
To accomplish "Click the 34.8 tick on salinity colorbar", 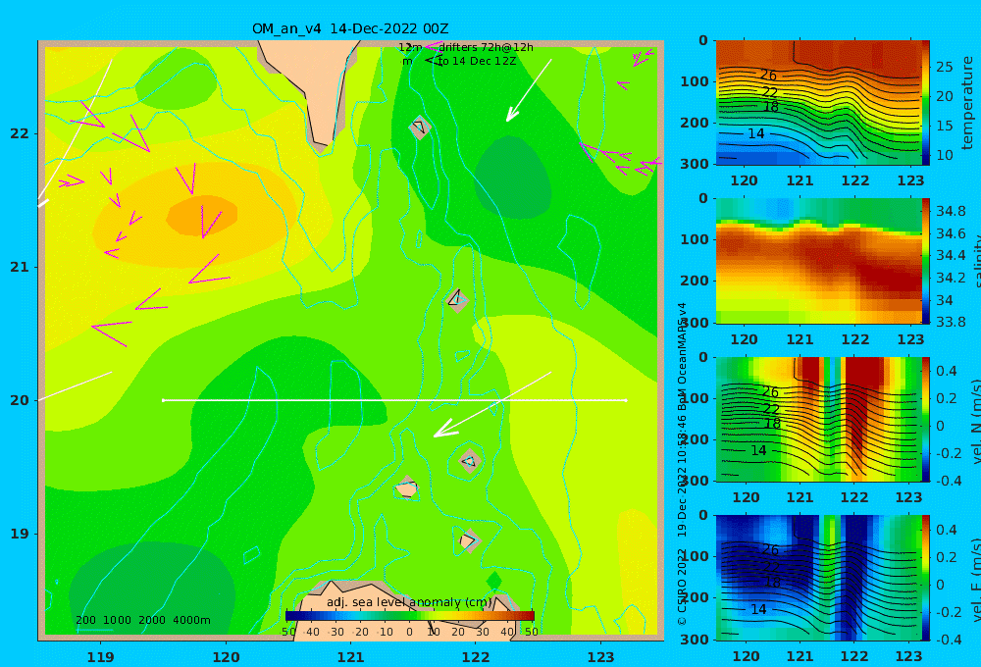I will (951, 212).
